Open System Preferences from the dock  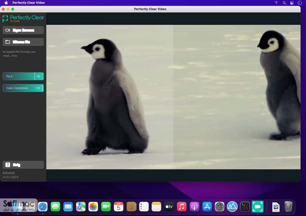219,207
